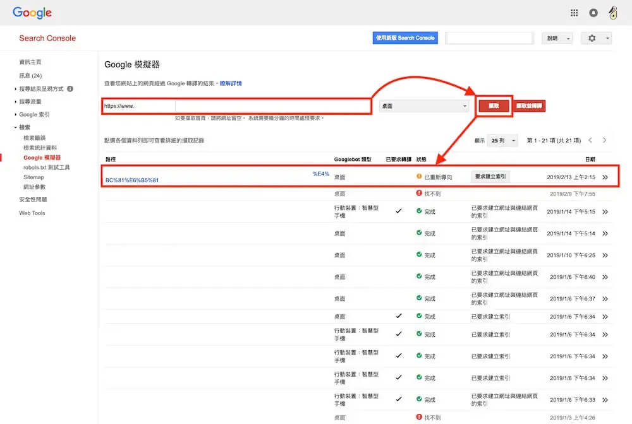Click the top search box
The height and width of the screenshot is (424, 632).
[490, 38]
